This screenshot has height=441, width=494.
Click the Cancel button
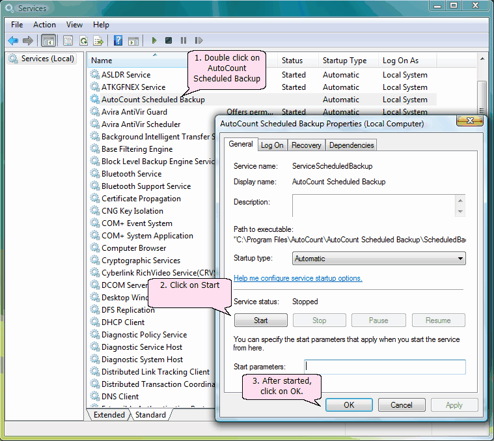click(x=402, y=405)
